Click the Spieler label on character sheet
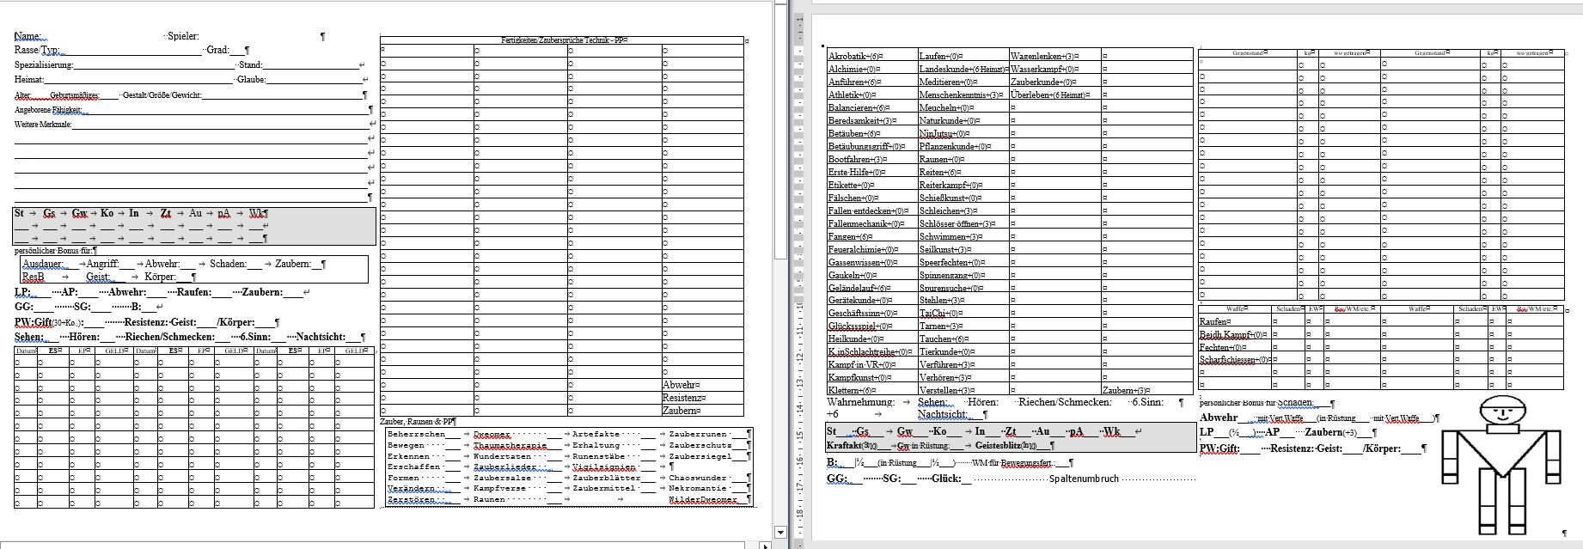1583x549 pixels. (183, 36)
